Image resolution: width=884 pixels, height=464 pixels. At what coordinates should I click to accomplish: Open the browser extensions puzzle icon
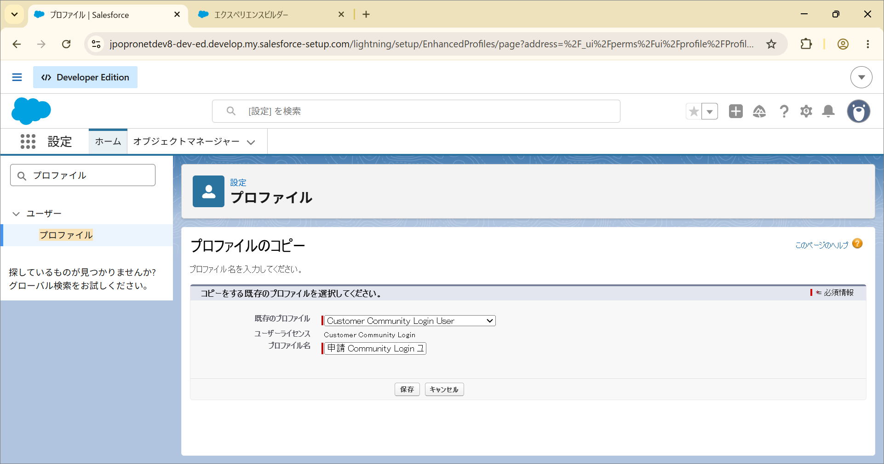[x=806, y=44]
